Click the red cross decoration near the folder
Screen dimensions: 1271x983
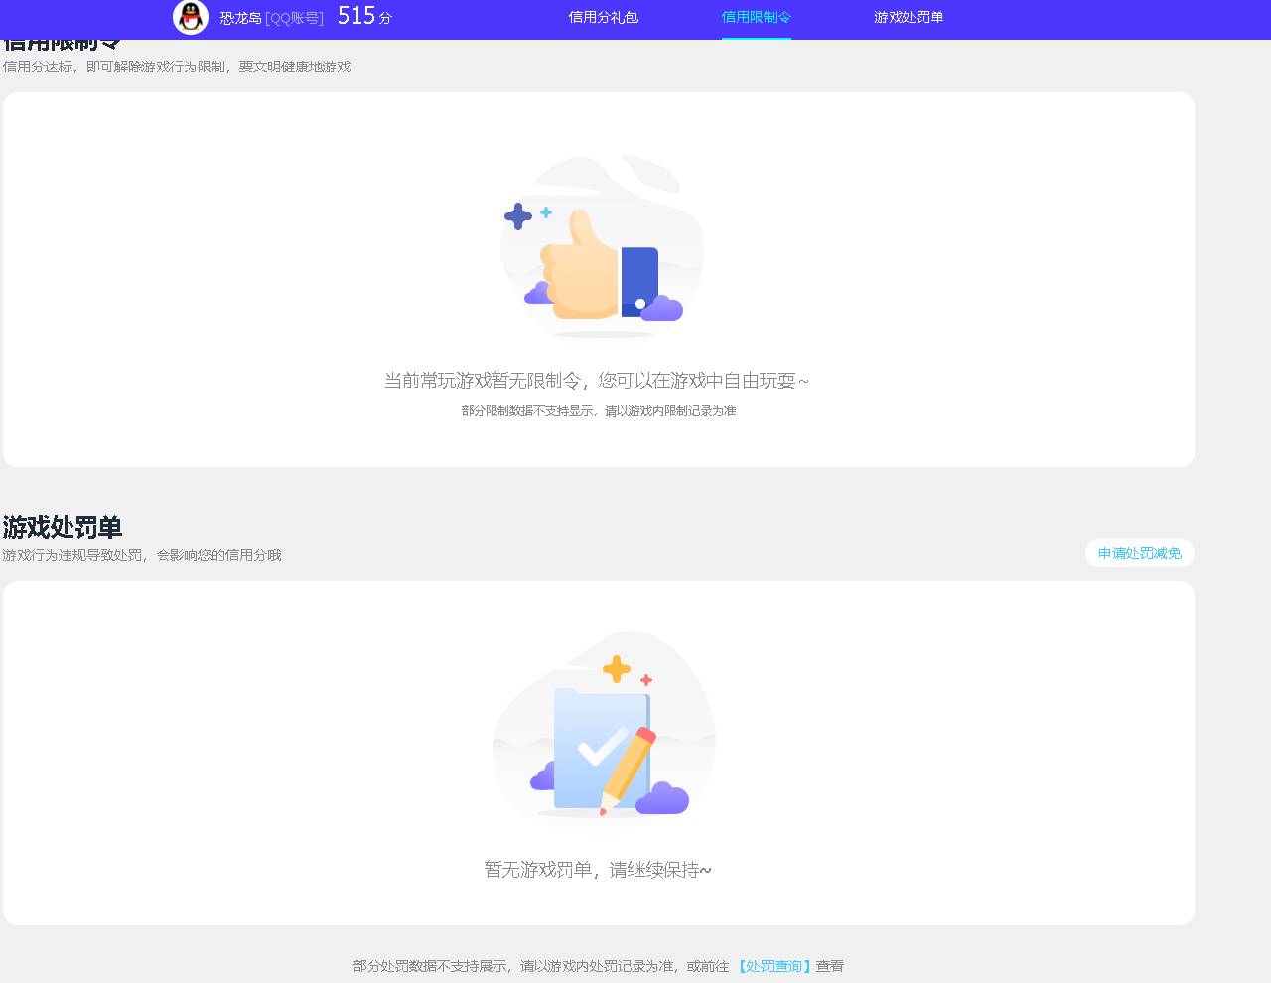644,681
